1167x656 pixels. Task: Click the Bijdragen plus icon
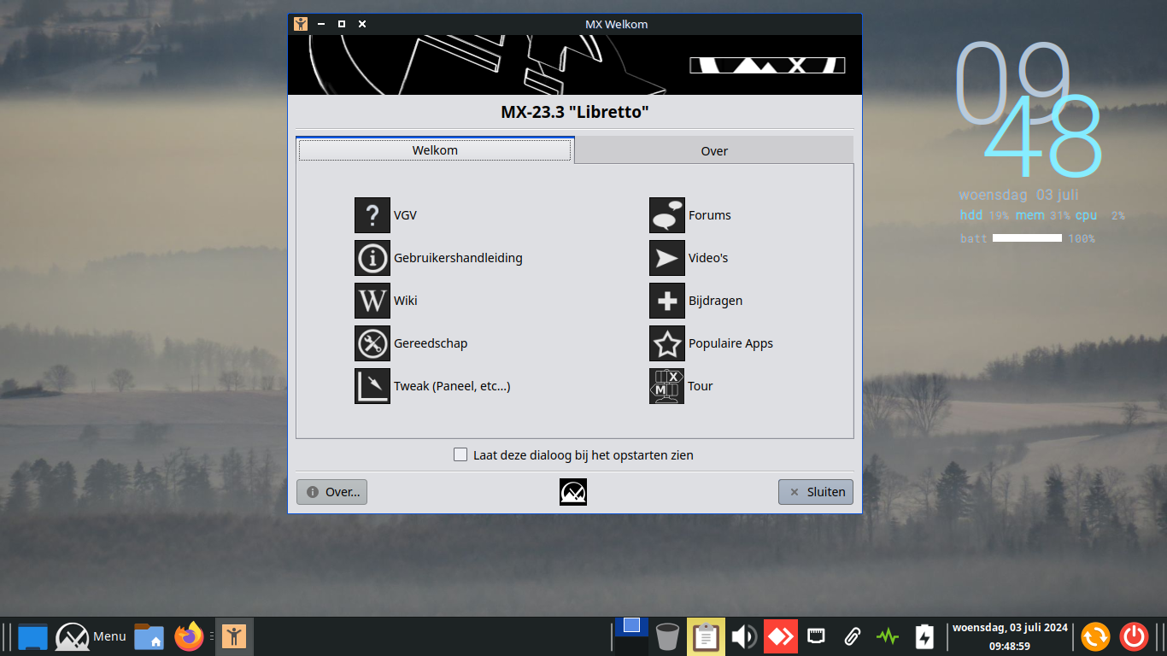tap(666, 301)
